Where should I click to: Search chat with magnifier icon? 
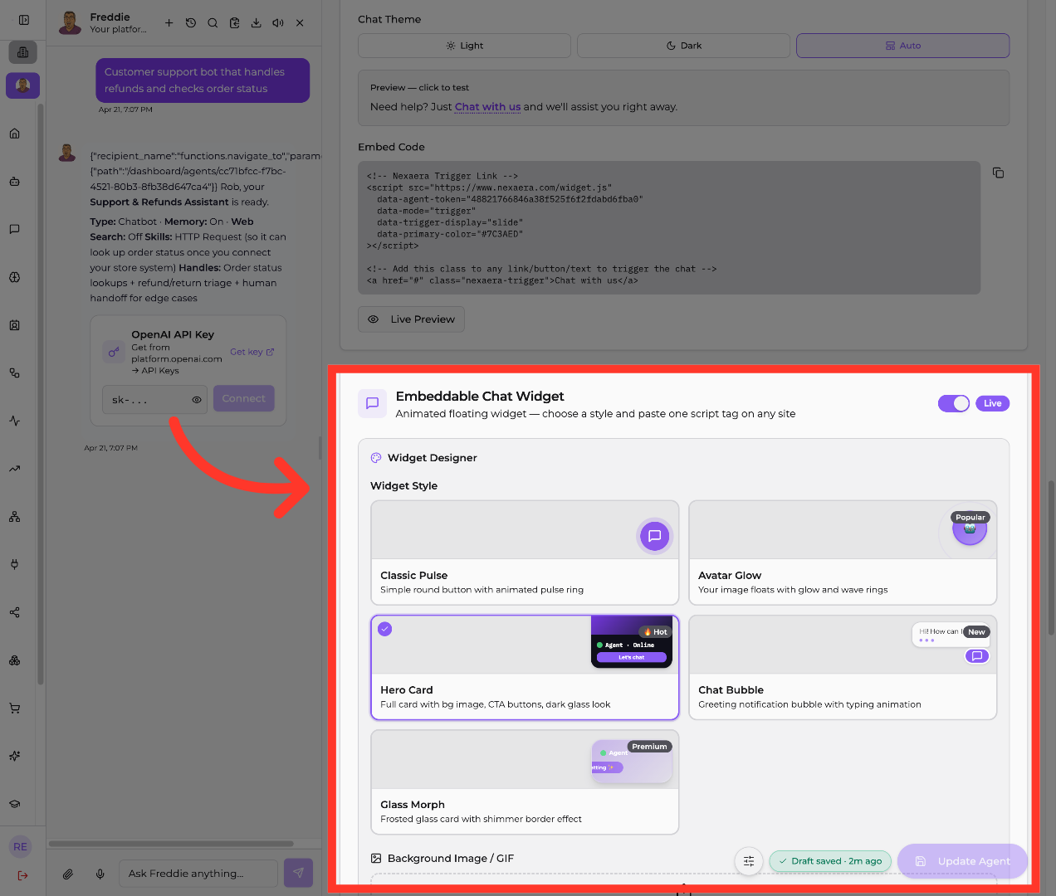(213, 23)
